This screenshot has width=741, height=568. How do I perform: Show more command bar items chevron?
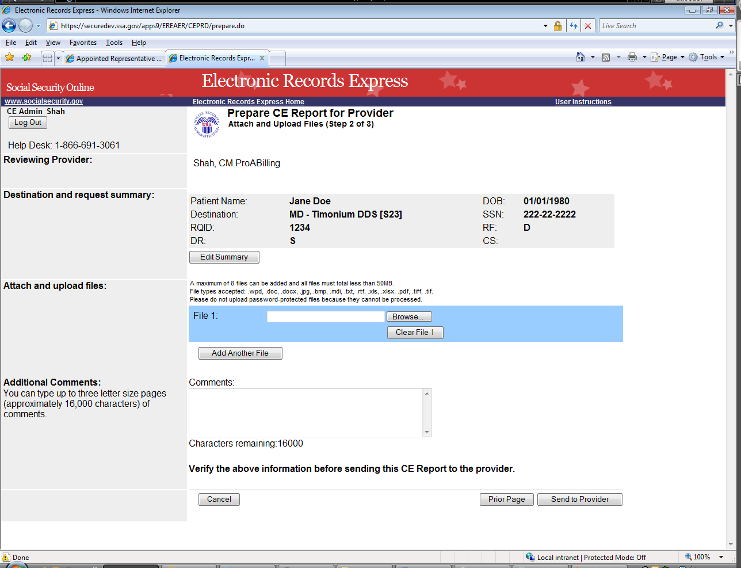pyautogui.click(x=732, y=53)
